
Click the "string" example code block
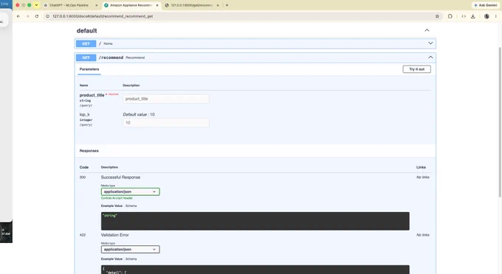coord(255,221)
